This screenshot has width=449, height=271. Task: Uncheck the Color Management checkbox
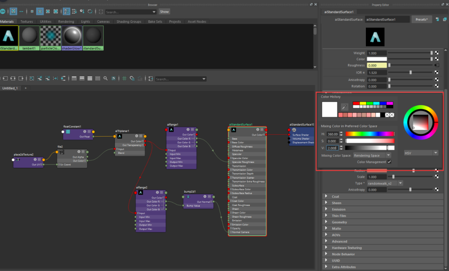pyautogui.click(x=390, y=162)
